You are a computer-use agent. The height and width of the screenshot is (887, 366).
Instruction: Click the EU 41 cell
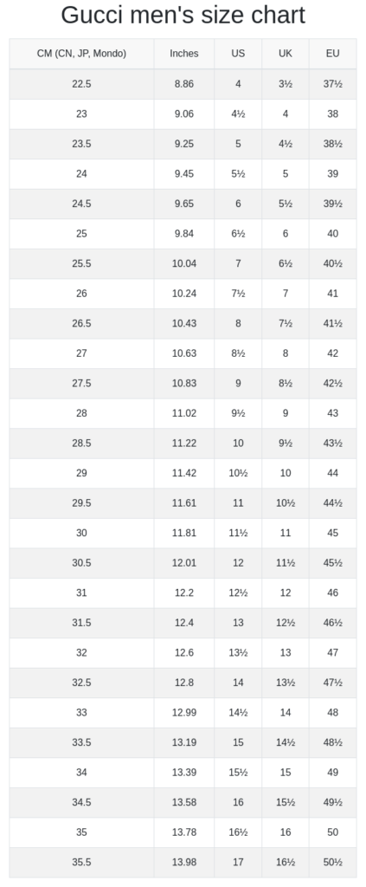pos(332,294)
